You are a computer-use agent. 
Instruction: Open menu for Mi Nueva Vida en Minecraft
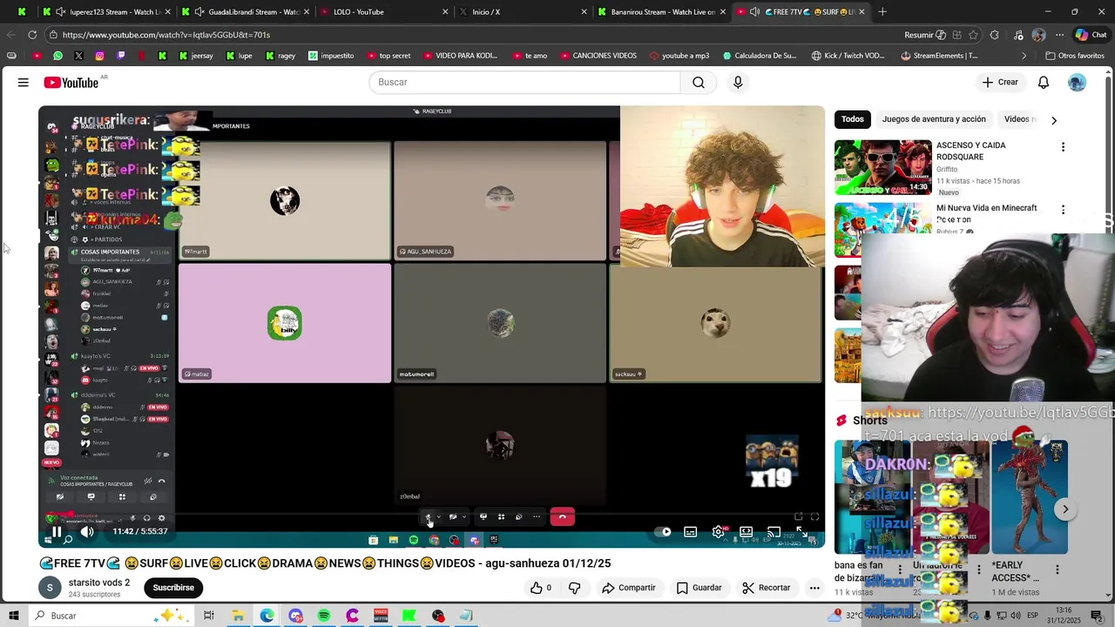1063,210
